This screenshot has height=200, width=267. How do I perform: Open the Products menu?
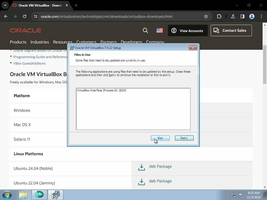pyautogui.click(x=18, y=42)
